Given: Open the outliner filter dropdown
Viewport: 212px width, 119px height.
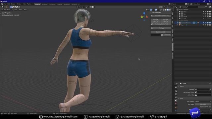Looking at the screenshot, I should (x=206, y=7).
